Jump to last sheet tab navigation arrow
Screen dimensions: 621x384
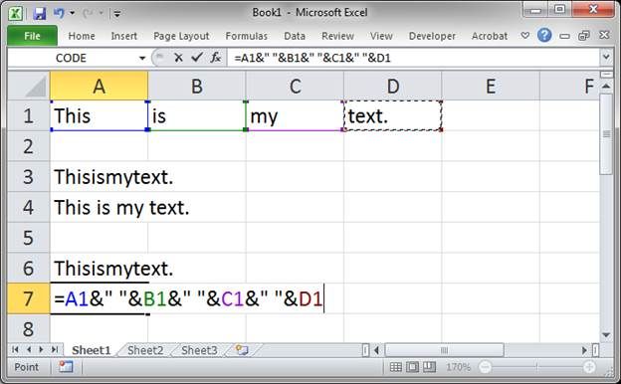(x=55, y=349)
